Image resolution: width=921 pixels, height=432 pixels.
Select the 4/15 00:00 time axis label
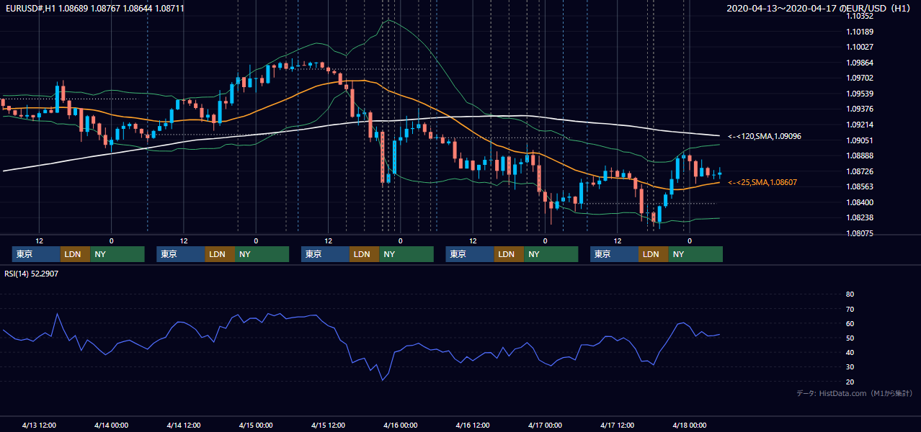pos(256,425)
